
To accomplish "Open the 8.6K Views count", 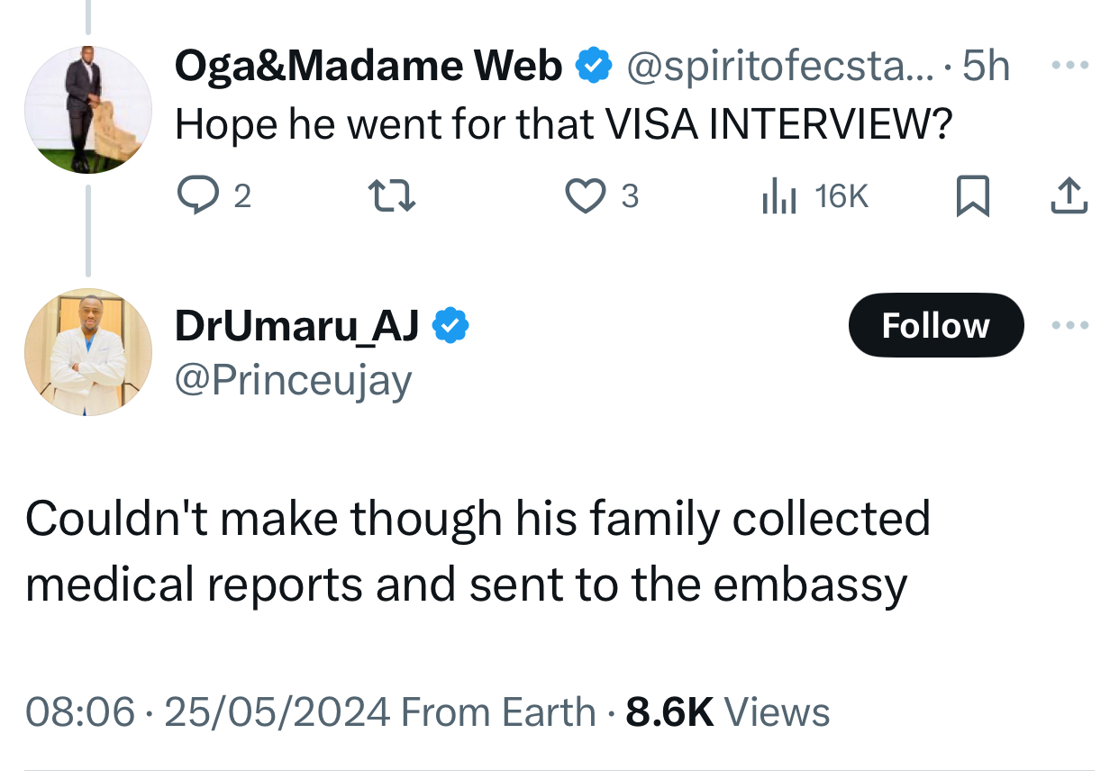I will [x=727, y=712].
